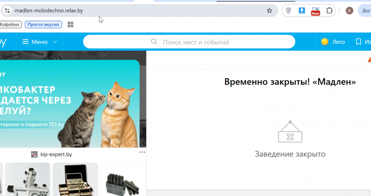Screen dimensions: 371x196
Task: Open the puzzle-piece Extensions menu
Action: tap(329, 11)
